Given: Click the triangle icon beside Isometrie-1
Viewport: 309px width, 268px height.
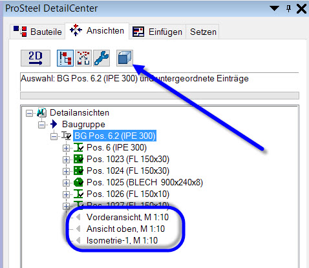Looking at the screenshot, I should click(x=78, y=240).
